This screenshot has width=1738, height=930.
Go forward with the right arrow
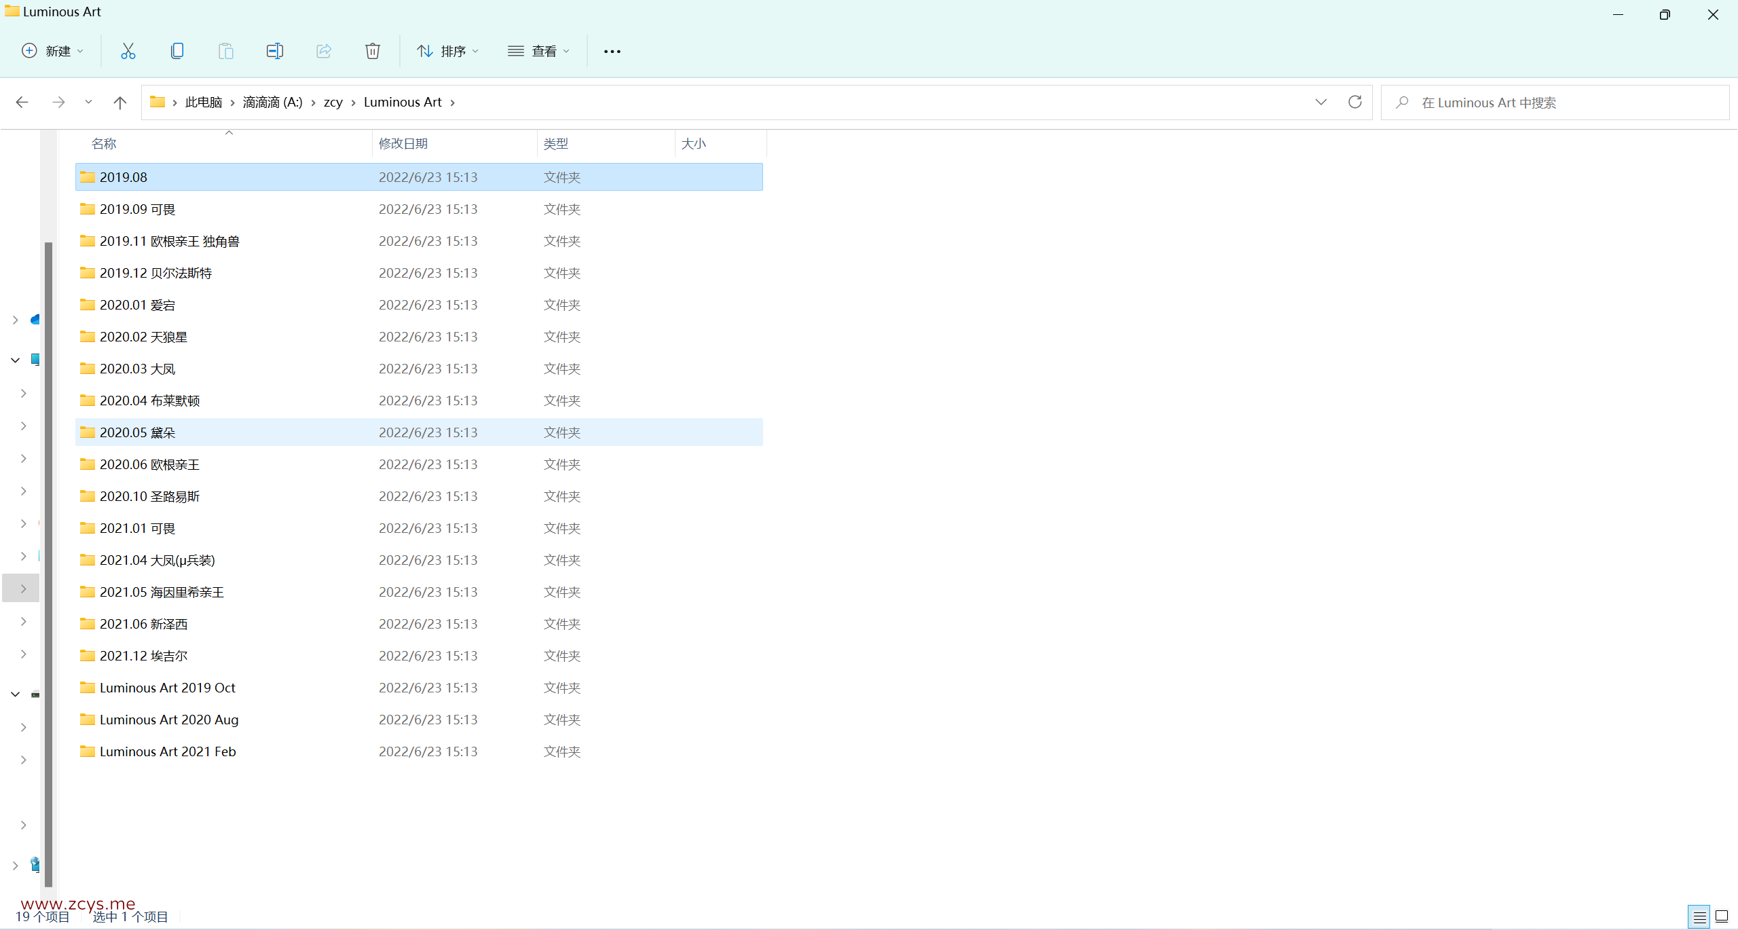58,103
